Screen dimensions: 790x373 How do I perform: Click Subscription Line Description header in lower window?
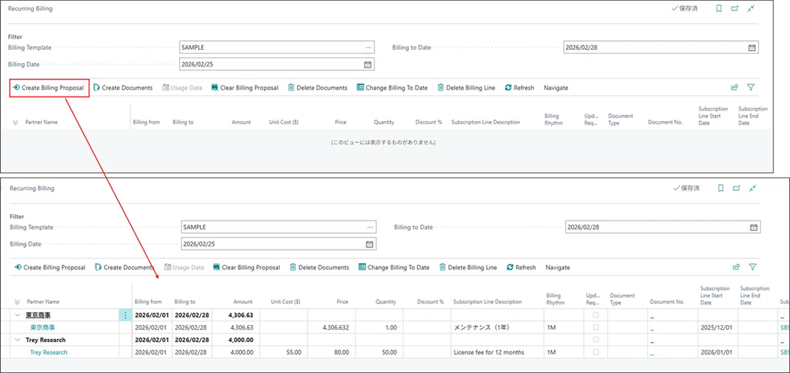pos(487,302)
